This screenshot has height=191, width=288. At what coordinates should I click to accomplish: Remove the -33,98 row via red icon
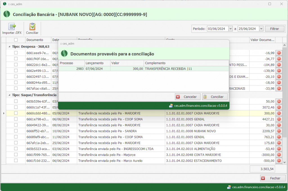click(279, 88)
